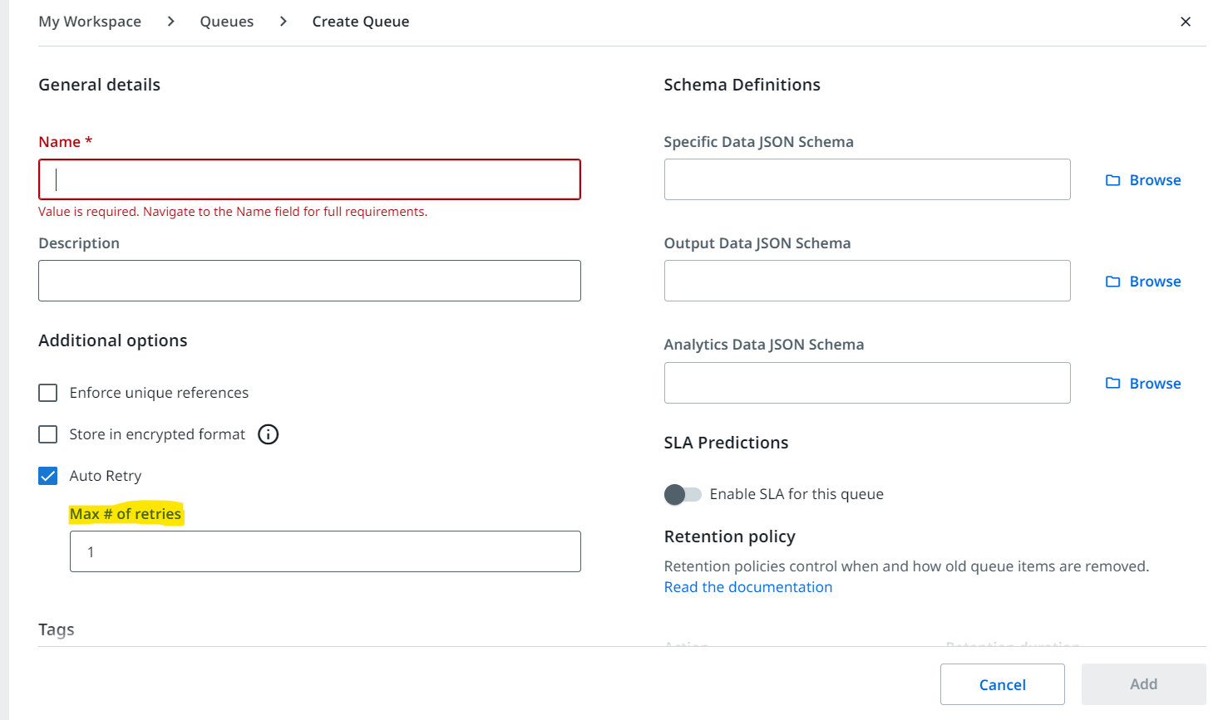Go to My Workspace breadcrumb
Screen dimensions: 1228x720
(x=90, y=22)
